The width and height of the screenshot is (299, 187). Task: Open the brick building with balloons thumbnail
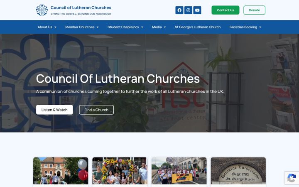61,171
